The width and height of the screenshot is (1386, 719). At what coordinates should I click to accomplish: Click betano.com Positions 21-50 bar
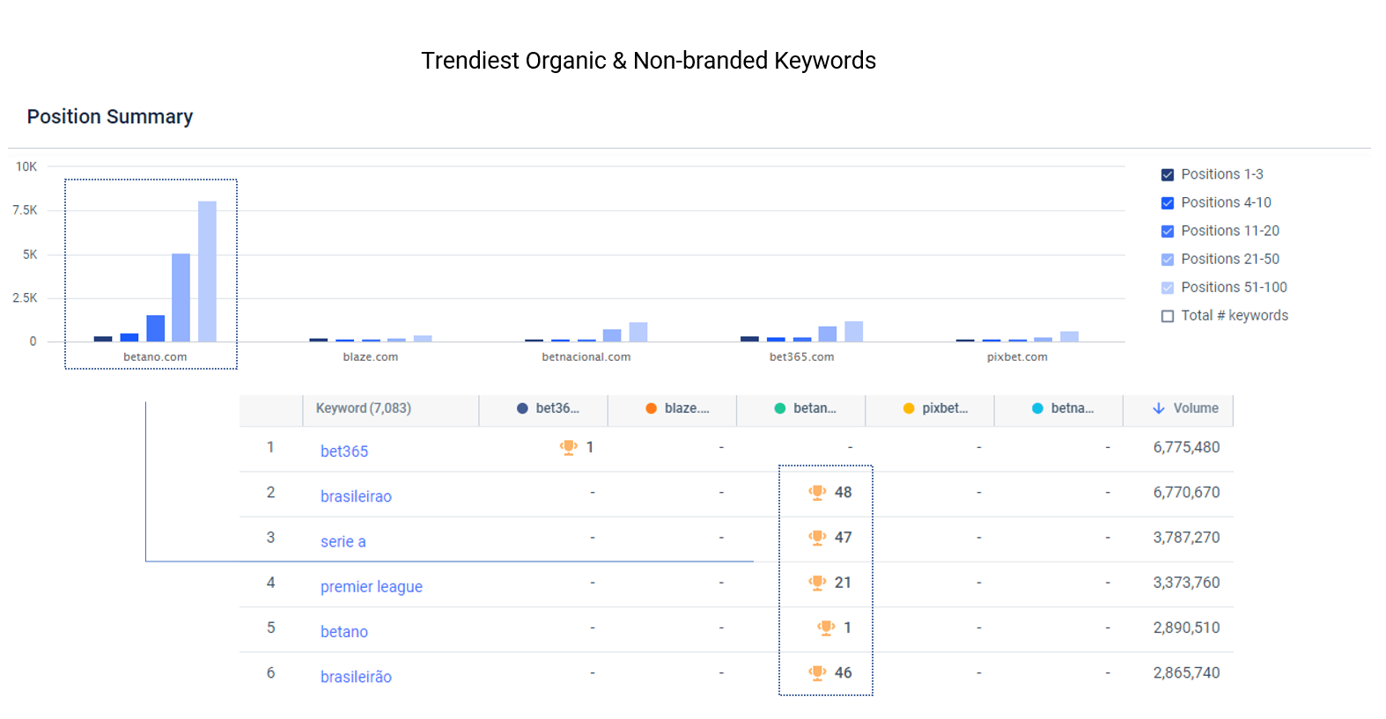pyautogui.click(x=181, y=297)
